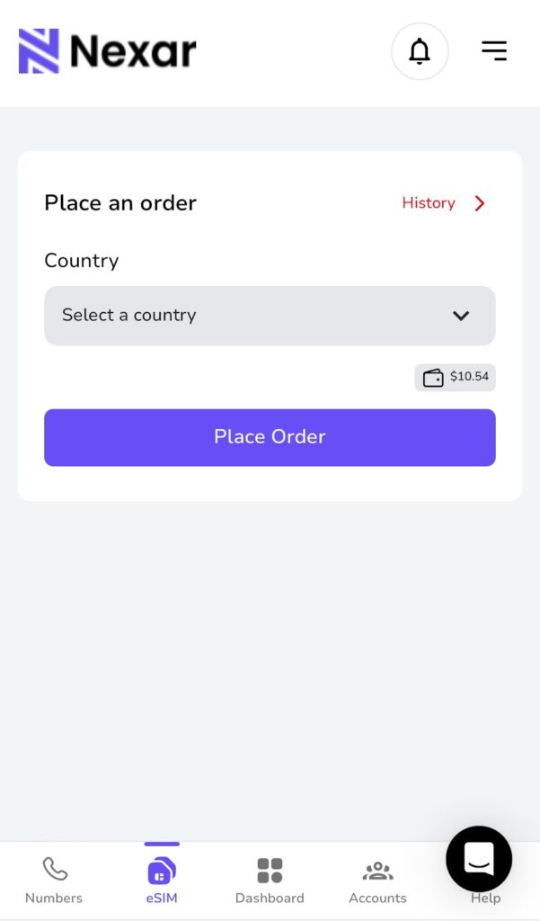
Task: Select the Numbers tab label
Action: (54, 899)
